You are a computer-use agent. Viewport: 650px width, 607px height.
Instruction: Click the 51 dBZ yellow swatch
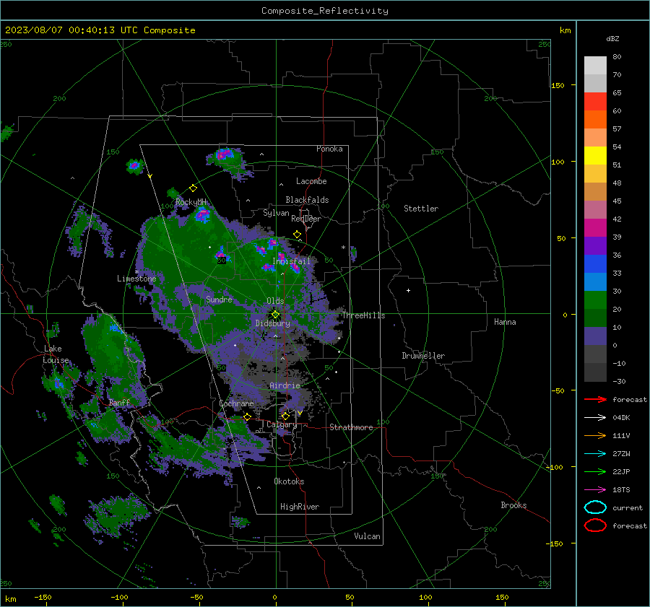point(595,155)
